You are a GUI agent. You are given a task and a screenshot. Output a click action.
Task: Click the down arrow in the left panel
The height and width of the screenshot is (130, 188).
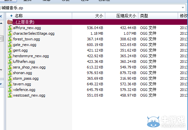coord(1,70)
